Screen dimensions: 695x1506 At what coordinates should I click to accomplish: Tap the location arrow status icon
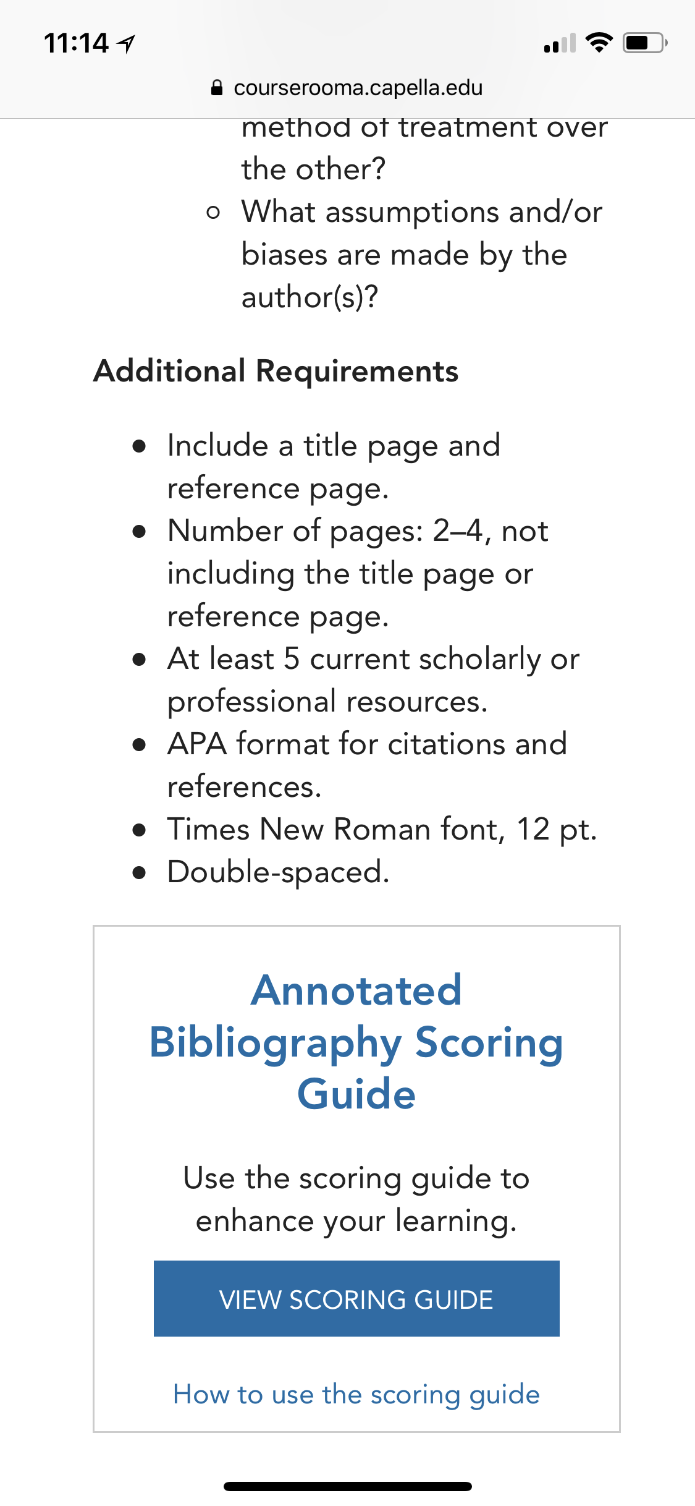pos(126,44)
